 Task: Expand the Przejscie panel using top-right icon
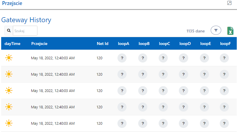(x=229, y=3)
